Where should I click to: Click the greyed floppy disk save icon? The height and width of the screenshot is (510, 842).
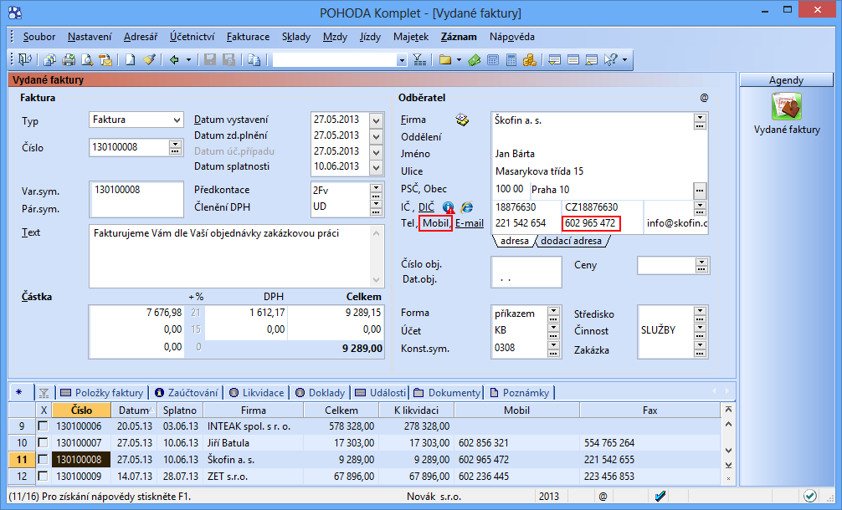(210, 59)
